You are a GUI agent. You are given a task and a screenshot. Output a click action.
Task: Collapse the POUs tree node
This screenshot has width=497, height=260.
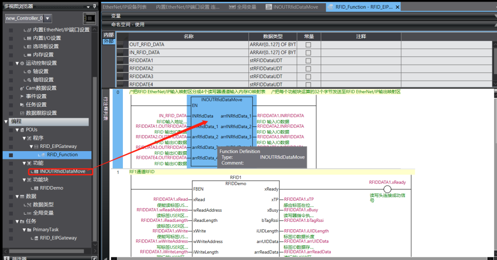[x=17, y=130]
